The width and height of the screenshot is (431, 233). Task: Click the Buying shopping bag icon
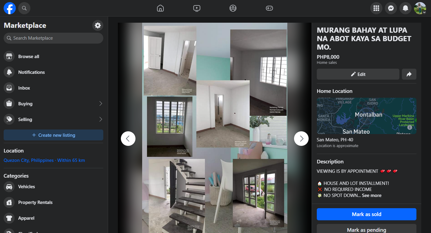click(x=9, y=104)
